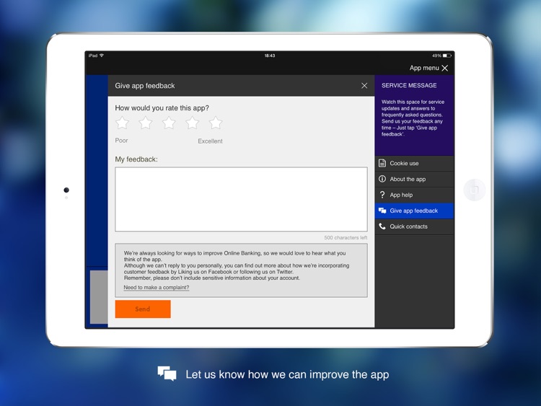Open Cookie use menu item
541x406 pixels.
pyautogui.click(x=414, y=164)
